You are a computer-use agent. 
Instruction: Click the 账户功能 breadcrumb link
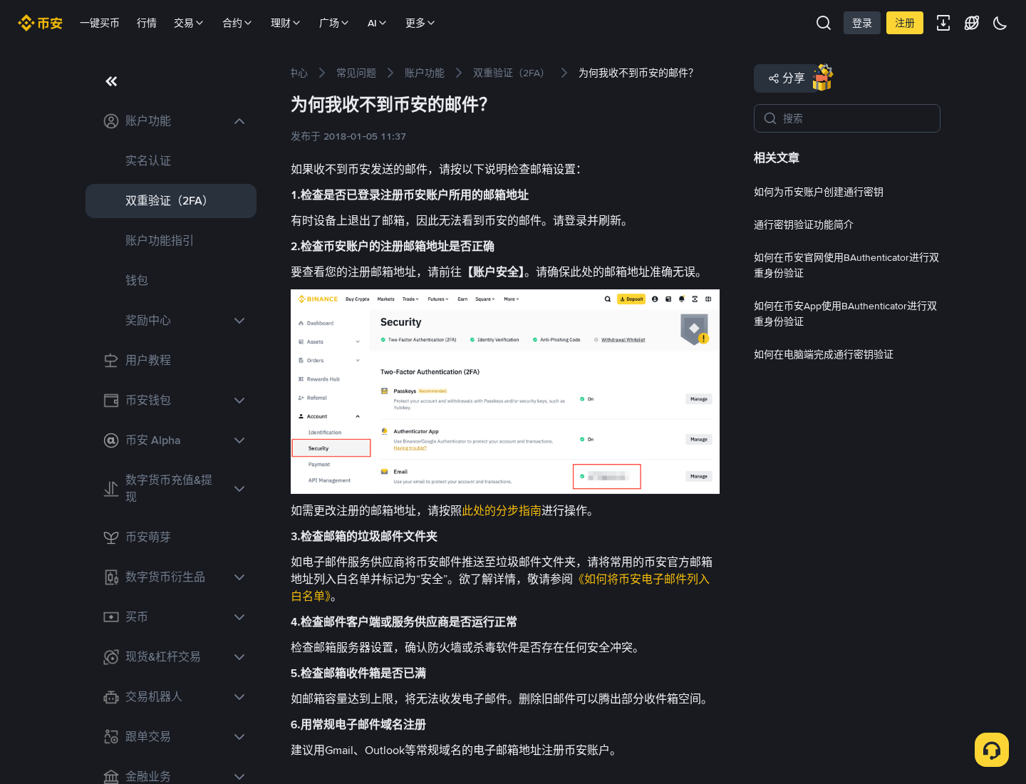[x=425, y=73]
